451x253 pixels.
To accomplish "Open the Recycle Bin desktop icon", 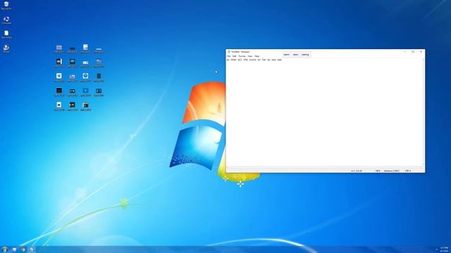I will (x=6, y=6).
